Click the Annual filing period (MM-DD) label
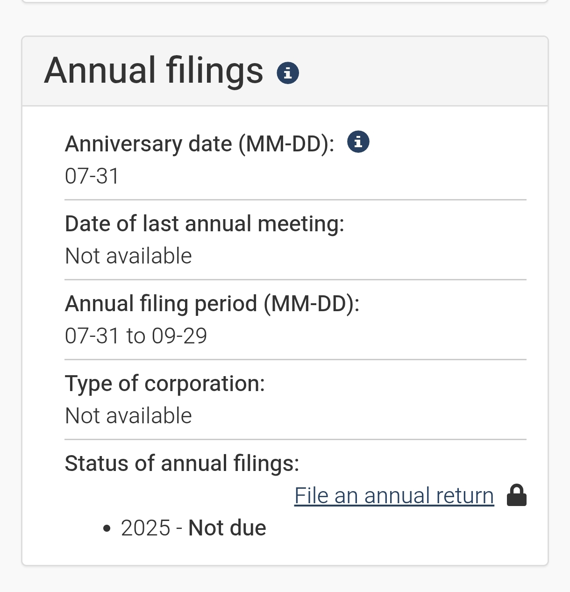This screenshot has height=592, width=570. pos(213,303)
